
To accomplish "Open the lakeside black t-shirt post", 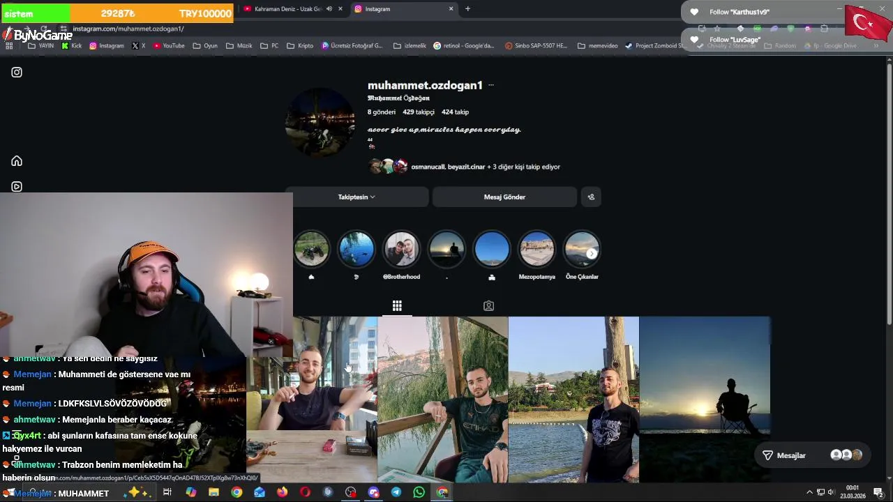I will click(x=573, y=400).
